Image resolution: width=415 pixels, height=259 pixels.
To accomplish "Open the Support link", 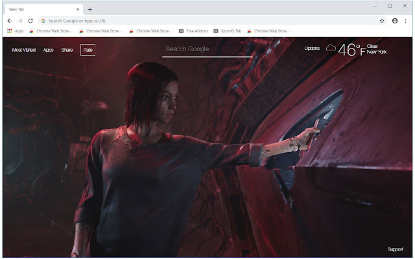I will pos(395,249).
